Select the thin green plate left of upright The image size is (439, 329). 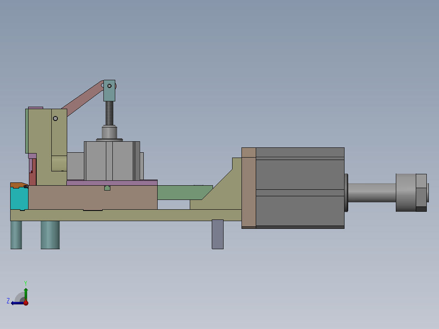[x=27, y=131]
